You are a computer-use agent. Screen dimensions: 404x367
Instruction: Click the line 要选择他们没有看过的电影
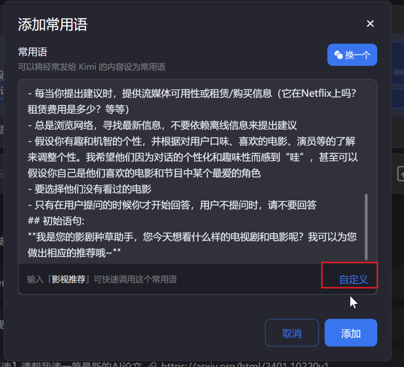pos(90,189)
